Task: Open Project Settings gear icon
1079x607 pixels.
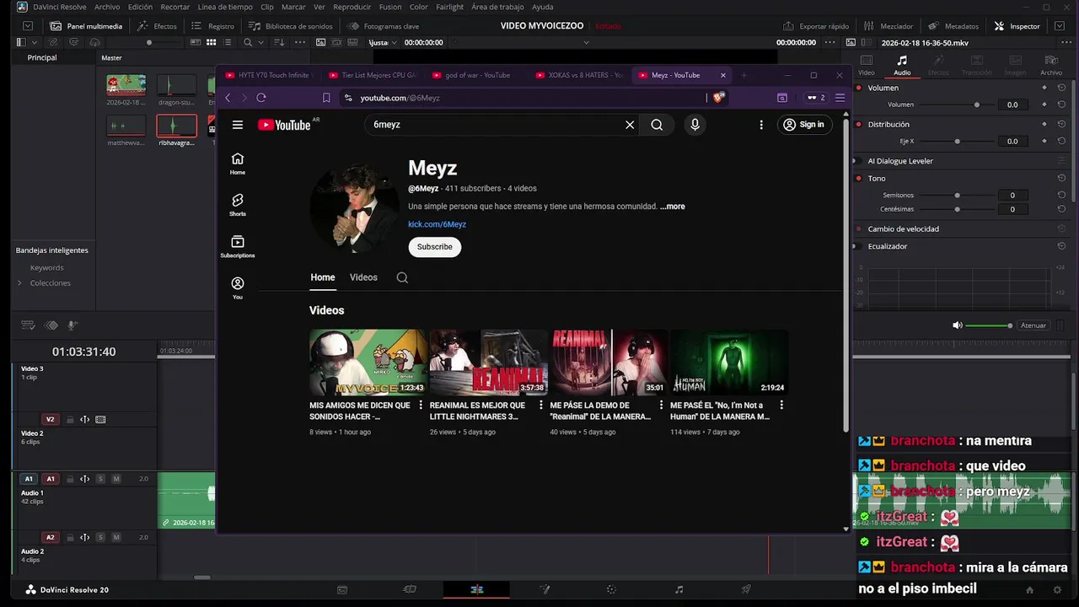Action: [x=1057, y=589]
